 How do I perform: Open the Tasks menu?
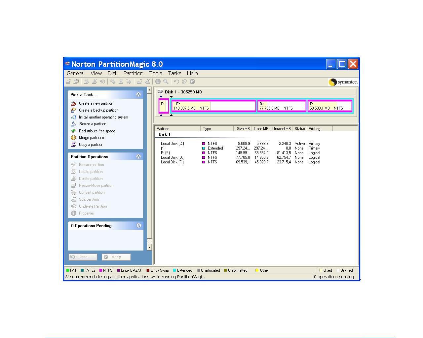(174, 73)
